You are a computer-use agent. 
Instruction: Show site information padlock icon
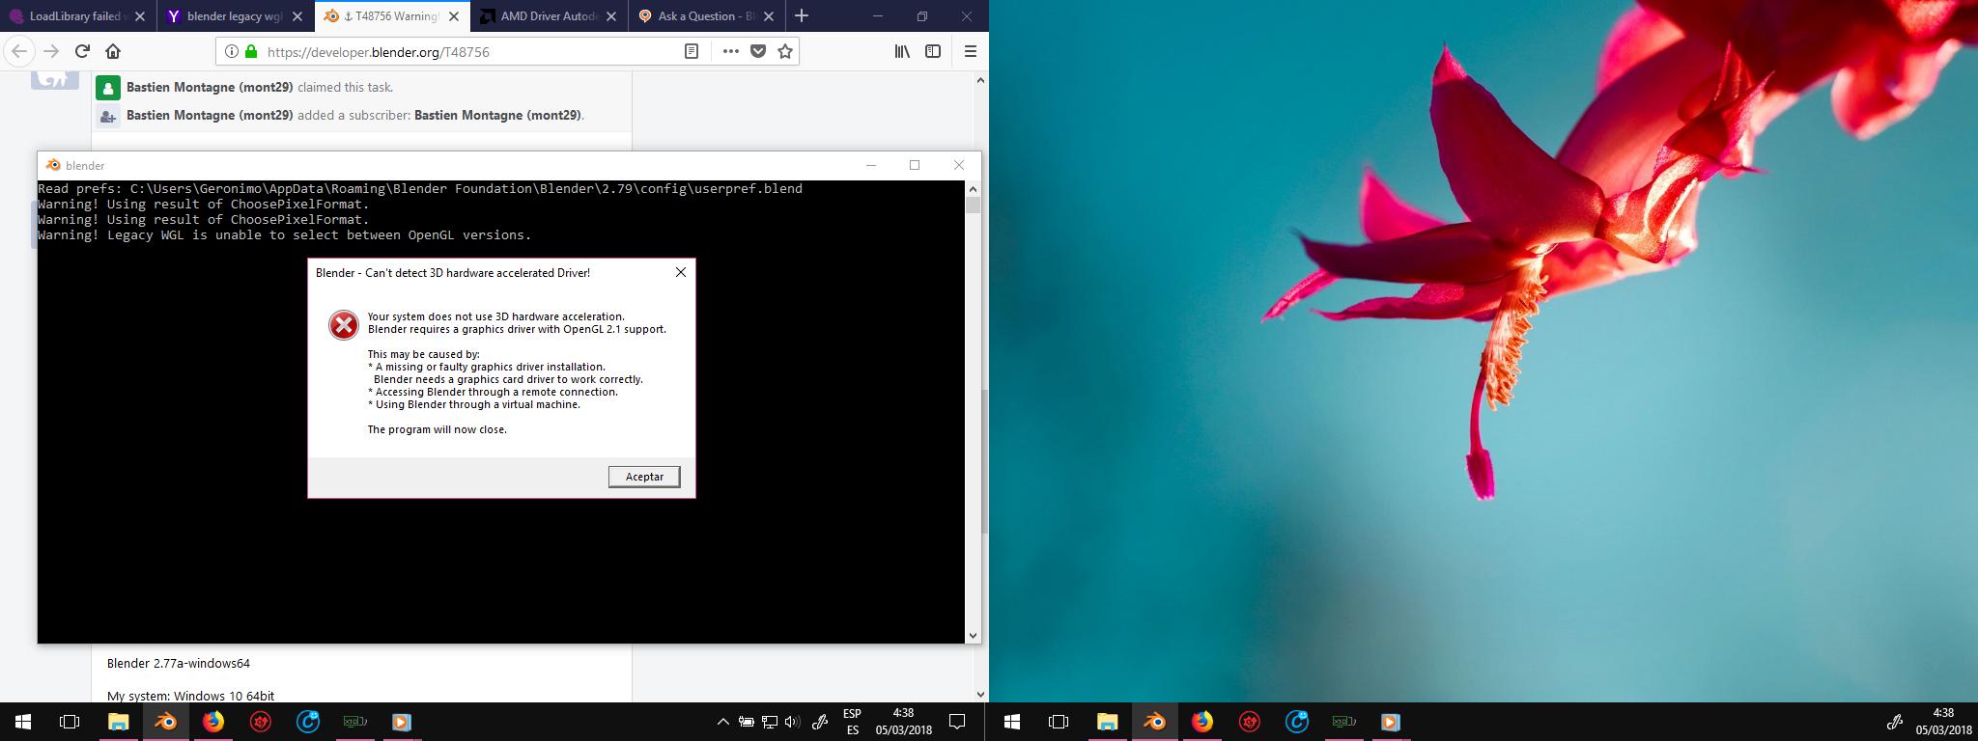pyautogui.click(x=251, y=51)
